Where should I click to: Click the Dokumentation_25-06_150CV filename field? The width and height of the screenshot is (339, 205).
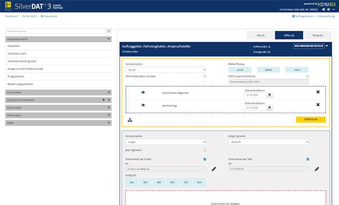268,82
